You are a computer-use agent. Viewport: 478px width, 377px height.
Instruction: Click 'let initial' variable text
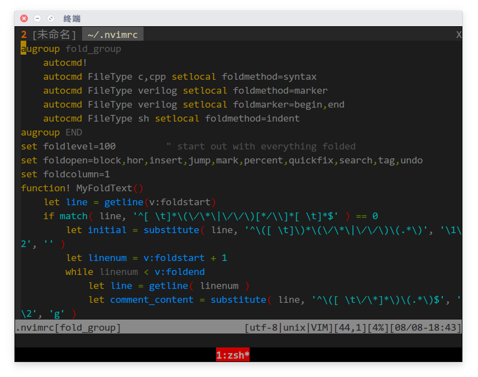pyautogui.click(x=97, y=230)
